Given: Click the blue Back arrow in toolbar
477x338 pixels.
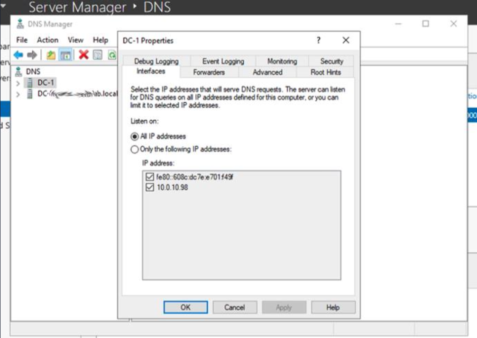Looking at the screenshot, I should point(18,55).
